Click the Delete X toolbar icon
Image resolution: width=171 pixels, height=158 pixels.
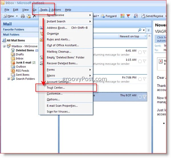tap(34, 16)
